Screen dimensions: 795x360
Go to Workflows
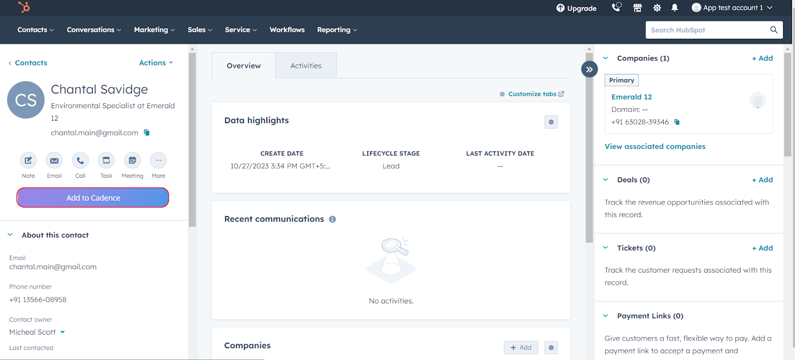coord(287,30)
